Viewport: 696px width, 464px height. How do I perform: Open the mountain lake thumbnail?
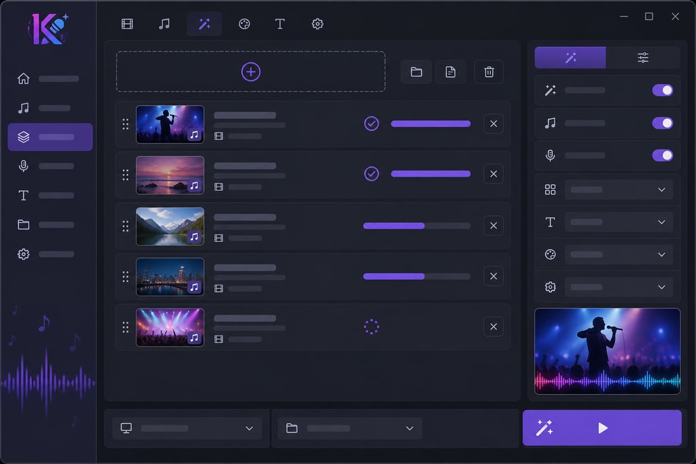[x=170, y=226]
